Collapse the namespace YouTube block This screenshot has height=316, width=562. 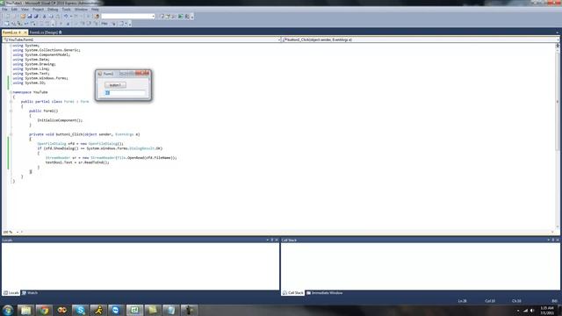coord(11,92)
